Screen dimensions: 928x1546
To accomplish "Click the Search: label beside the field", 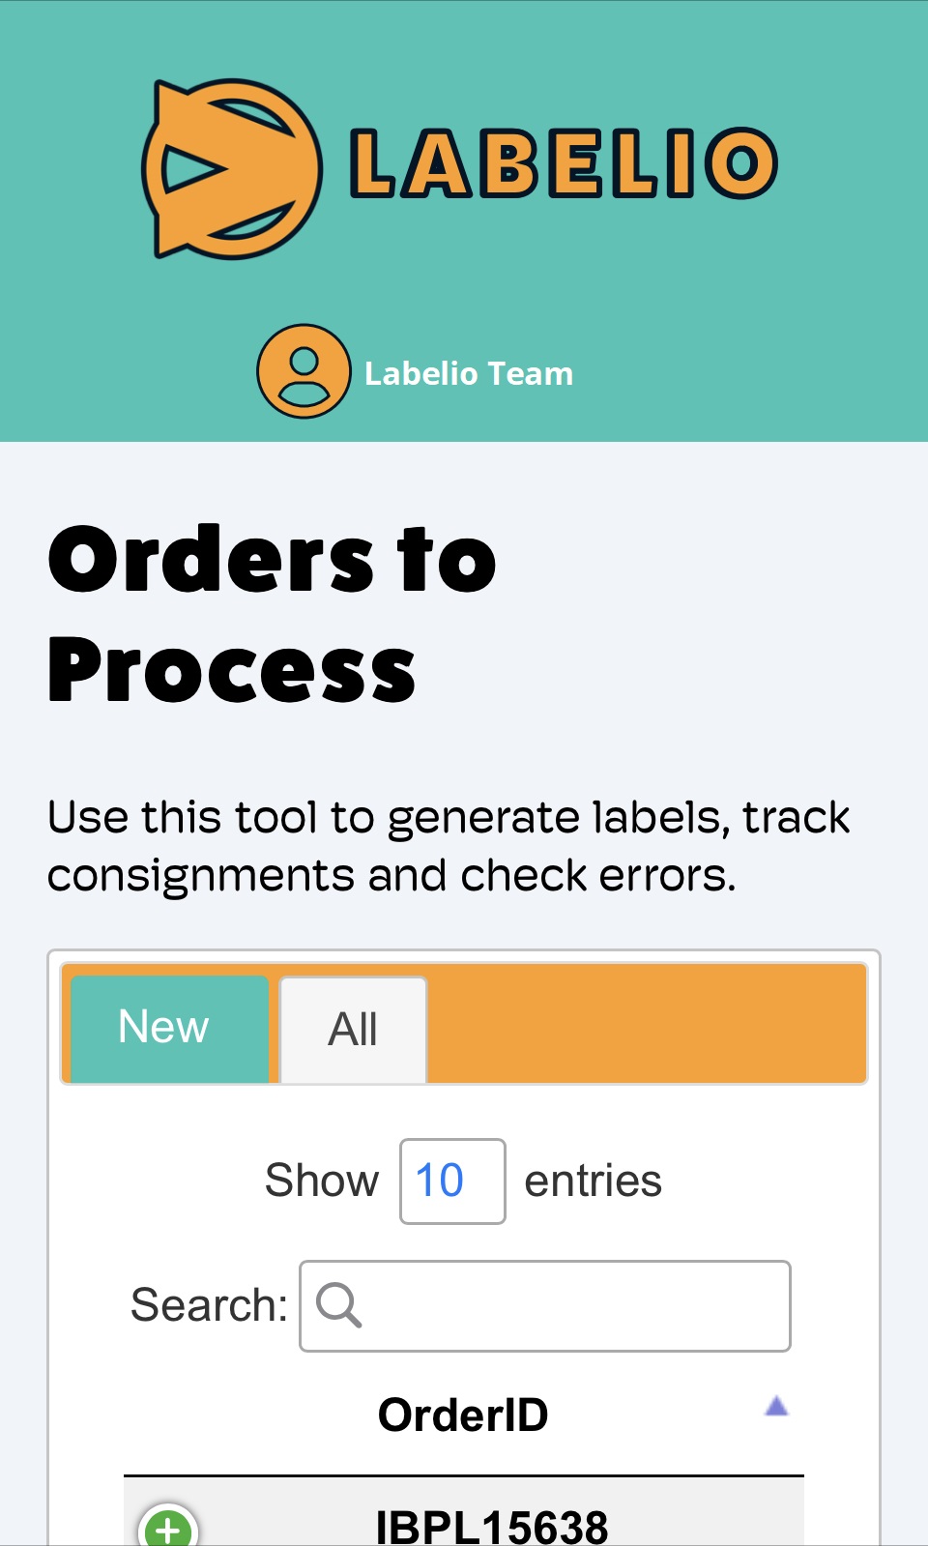I will coord(209,1305).
